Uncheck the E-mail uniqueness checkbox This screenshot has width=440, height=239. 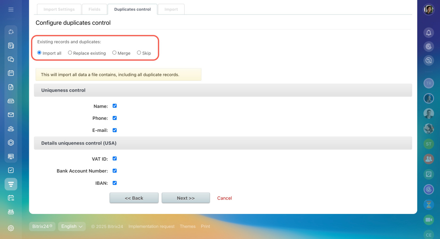tap(115, 130)
